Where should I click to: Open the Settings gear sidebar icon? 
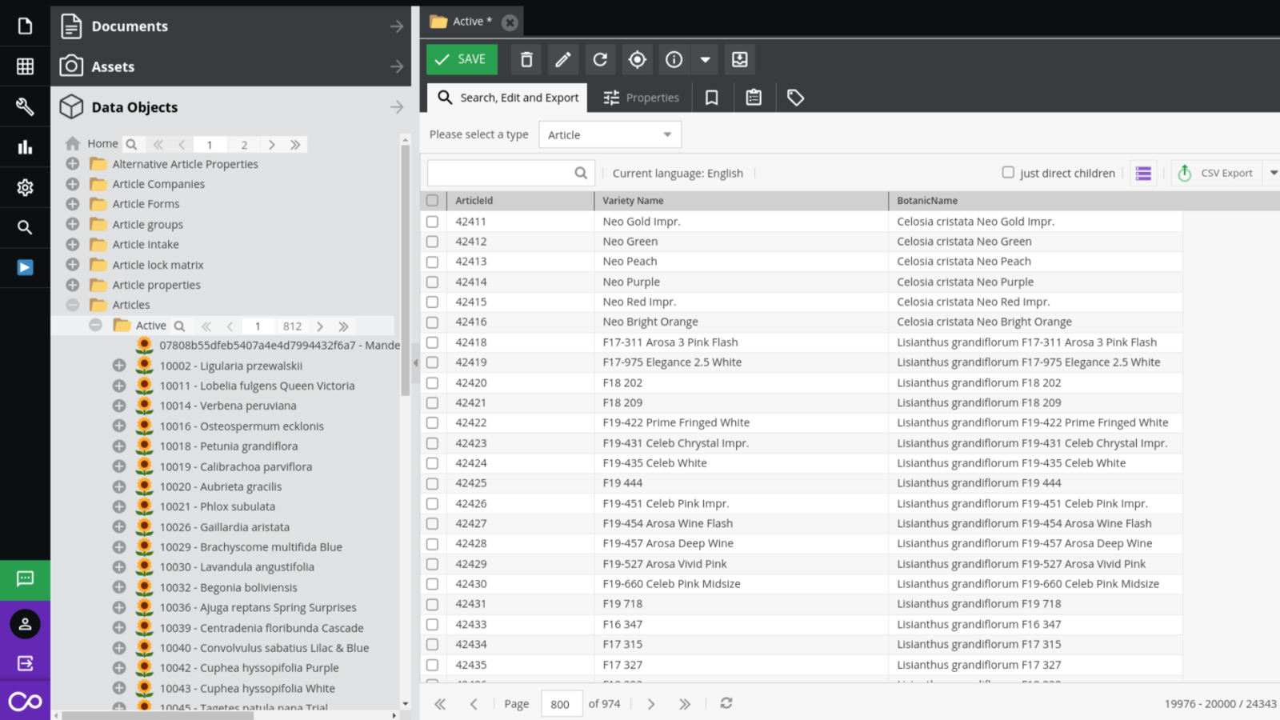(x=25, y=187)
